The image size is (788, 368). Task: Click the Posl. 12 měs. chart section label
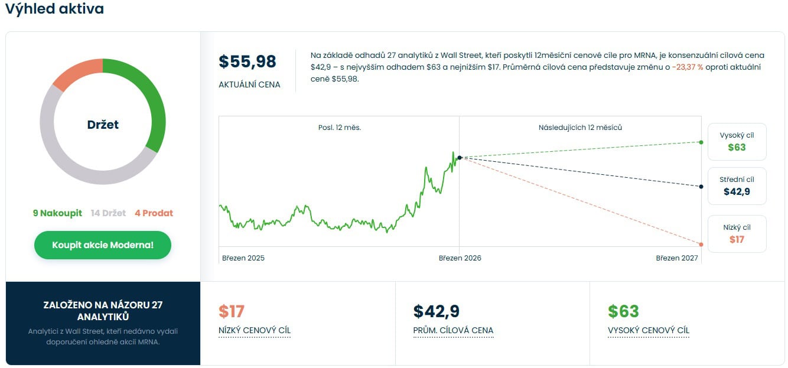pos(339,128)
